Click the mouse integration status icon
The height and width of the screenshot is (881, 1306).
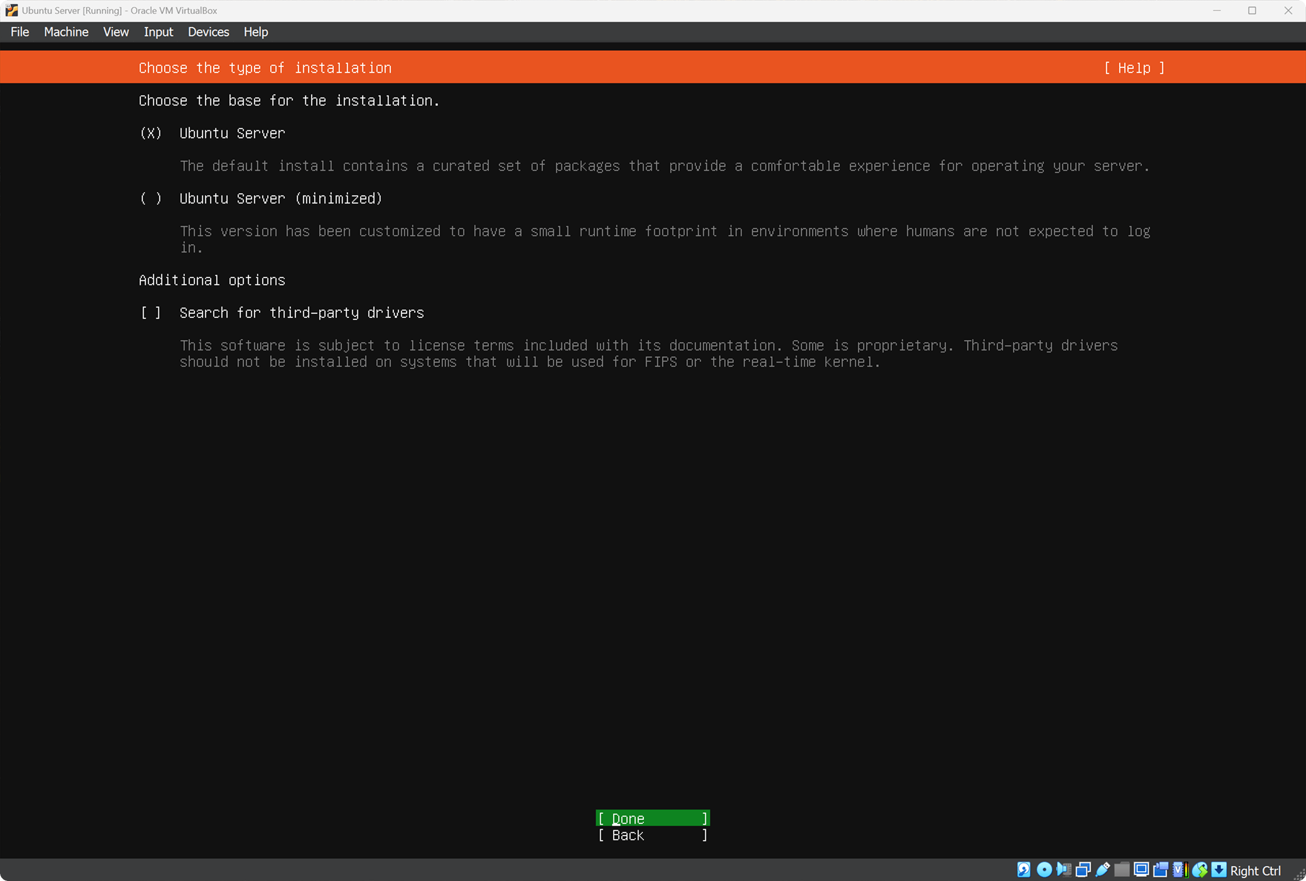pos(1199,870)
